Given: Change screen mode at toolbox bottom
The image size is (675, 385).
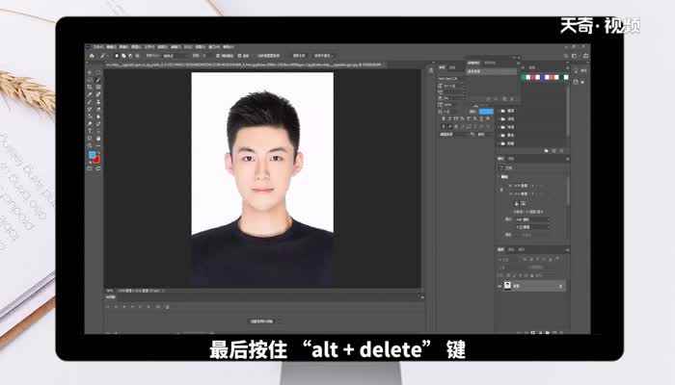Looking at the screenshot, I should pos(98,168).
